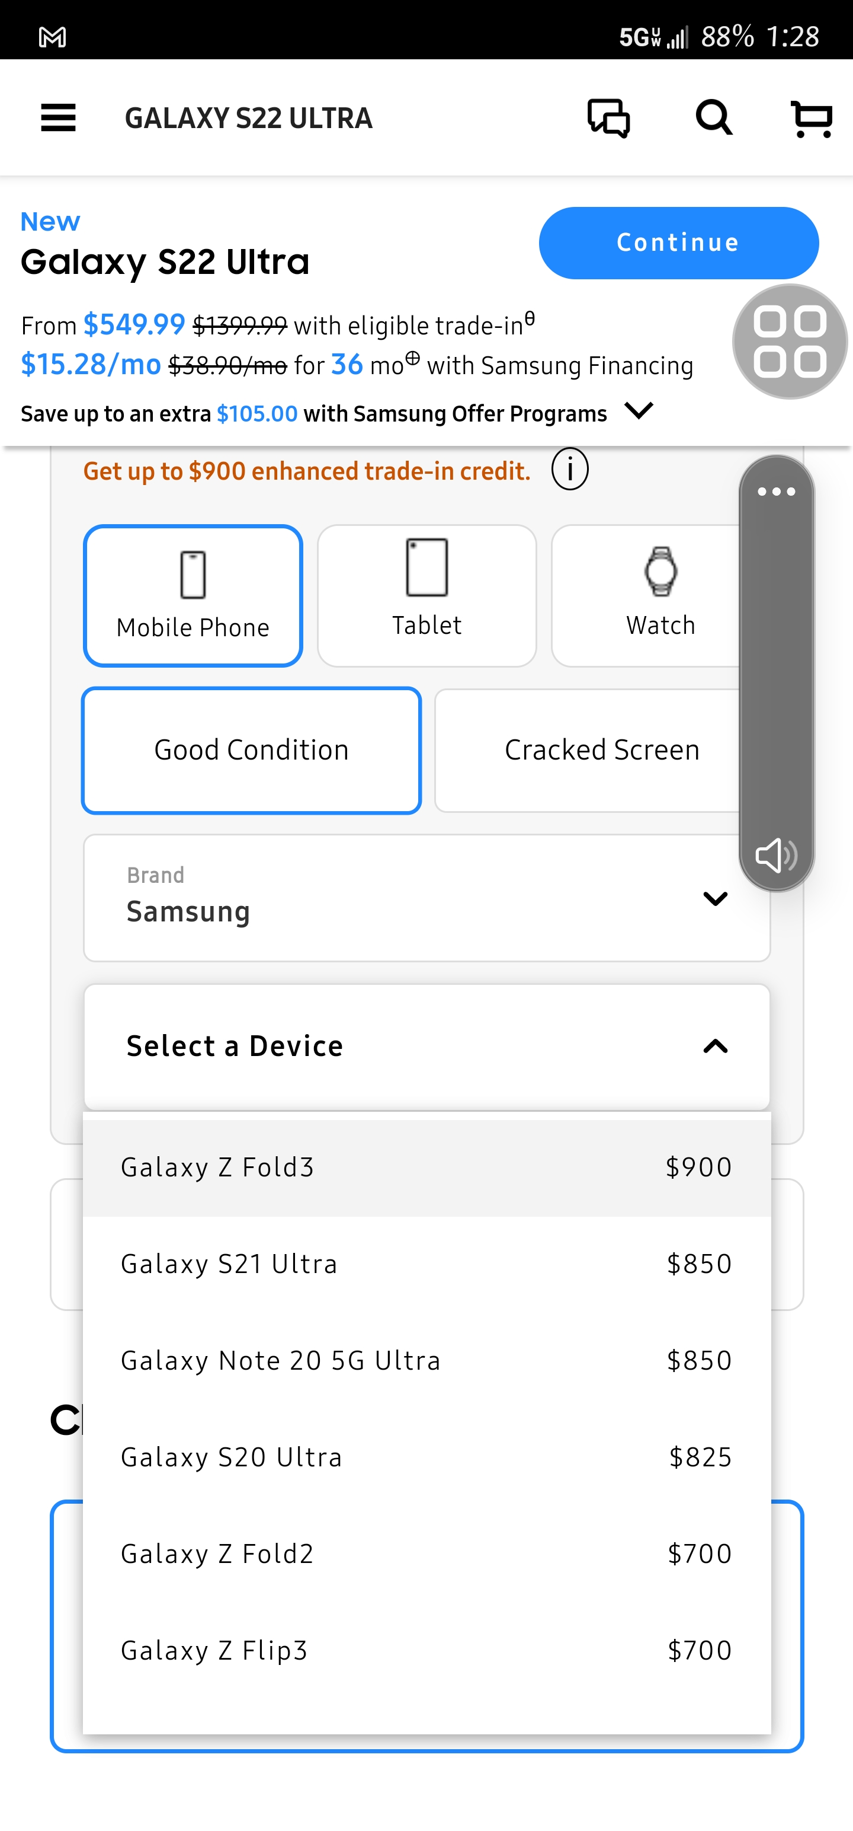Tap the speaker icon on the volume panel

pos(777,854)
